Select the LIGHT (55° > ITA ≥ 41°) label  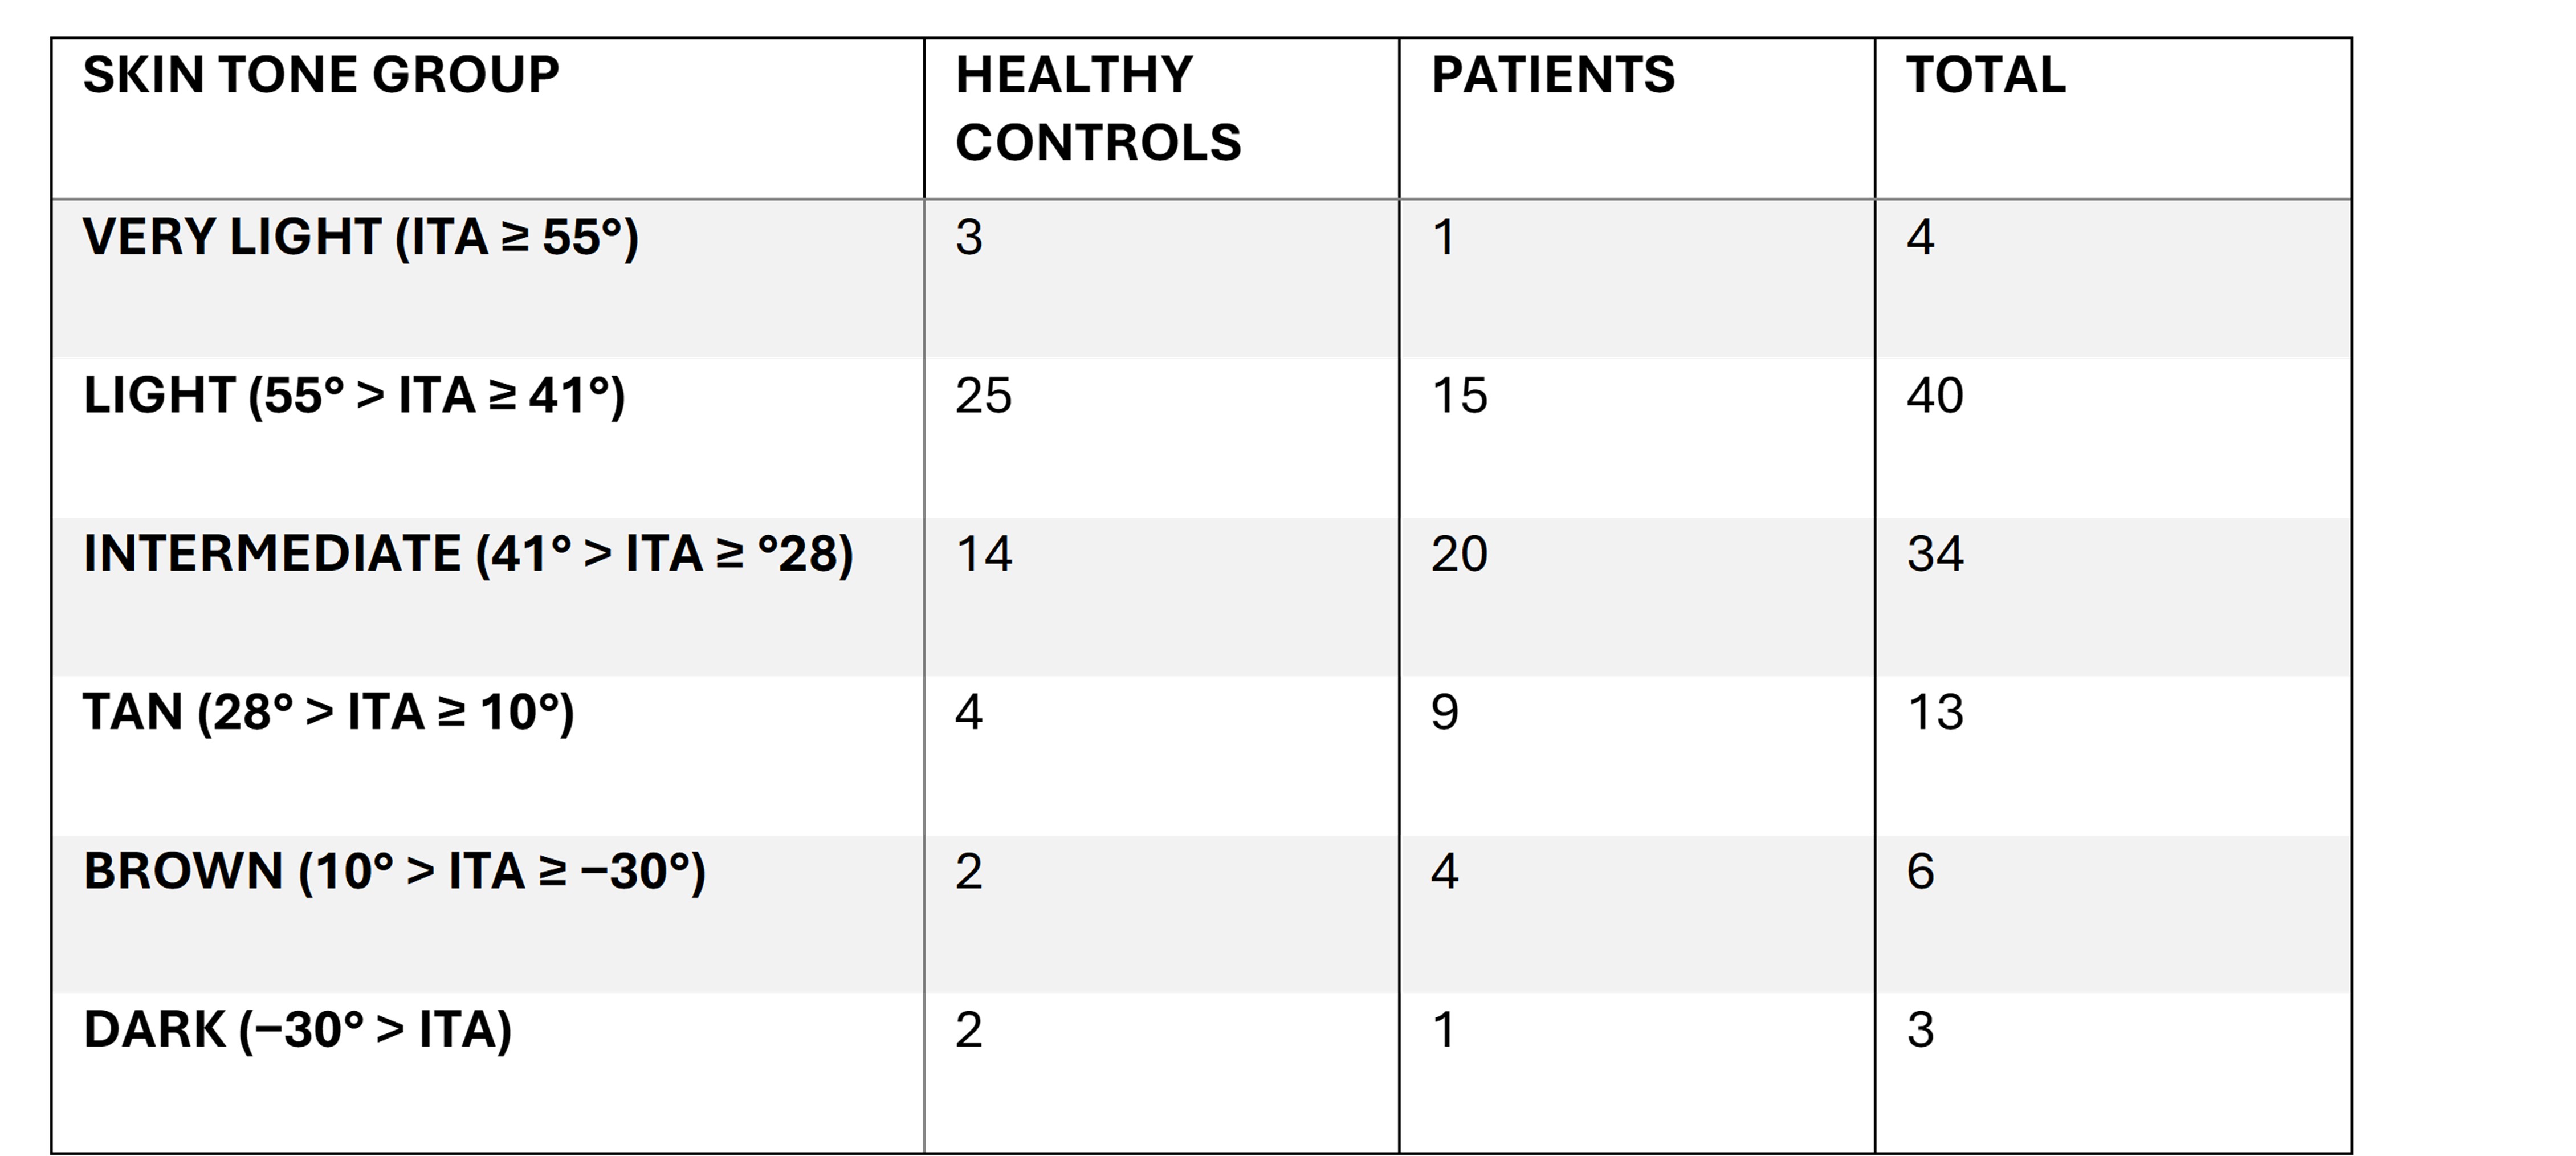[354, 396]
